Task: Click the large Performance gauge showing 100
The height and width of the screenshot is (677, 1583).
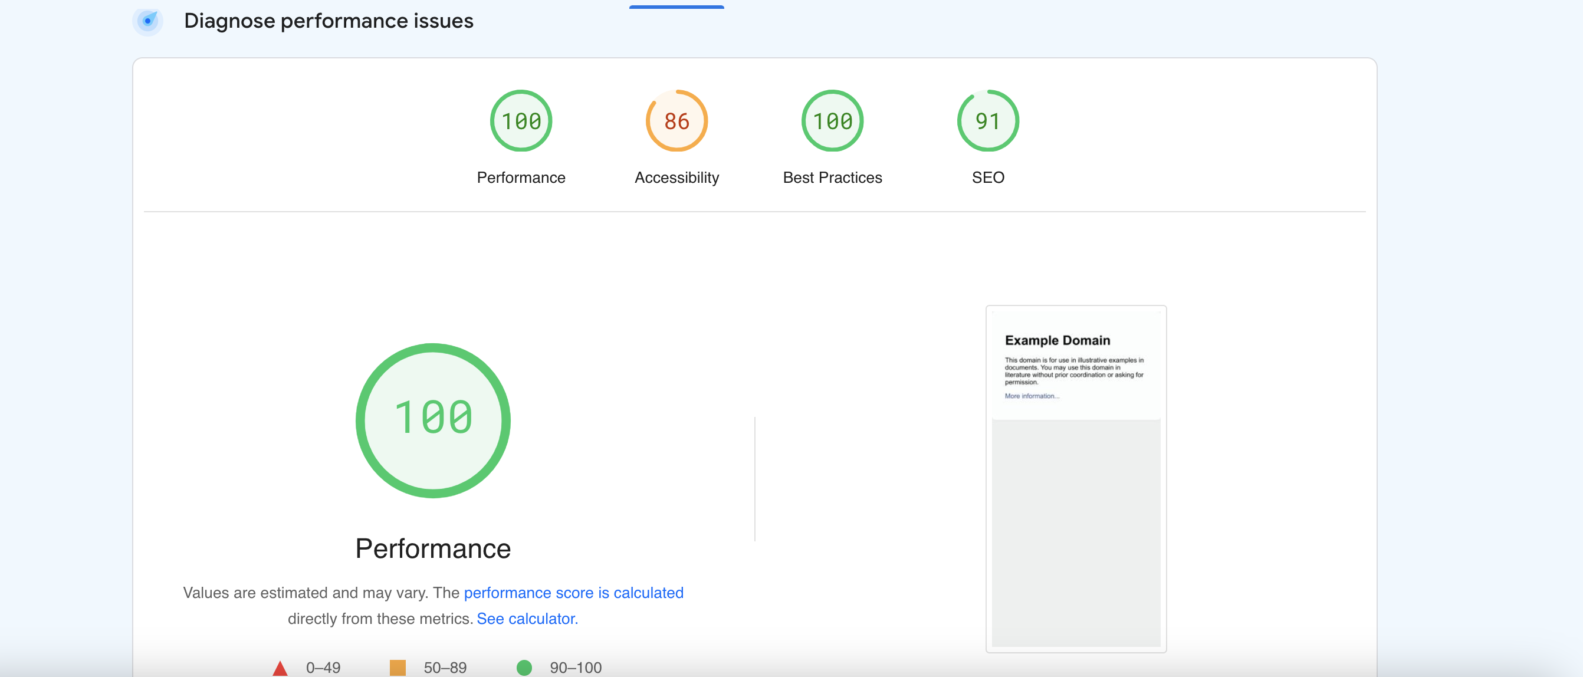Action: (x=433, y=420)
